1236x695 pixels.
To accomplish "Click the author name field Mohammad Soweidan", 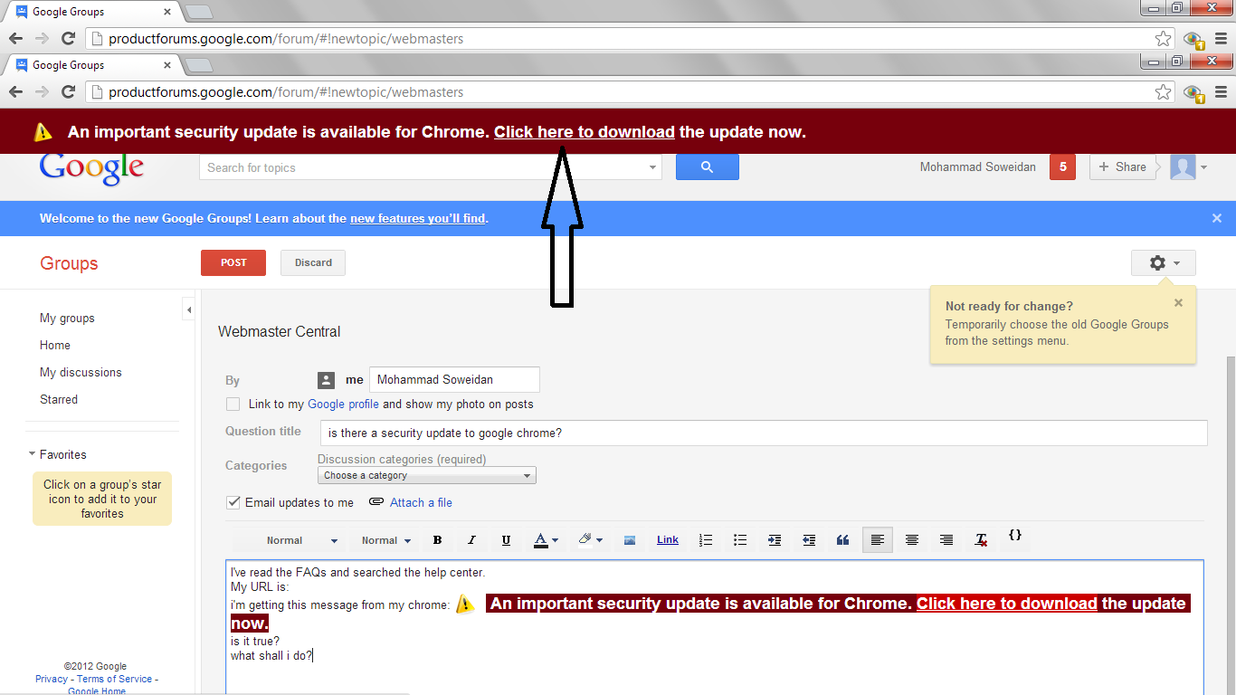I will [x=454, y=380].
